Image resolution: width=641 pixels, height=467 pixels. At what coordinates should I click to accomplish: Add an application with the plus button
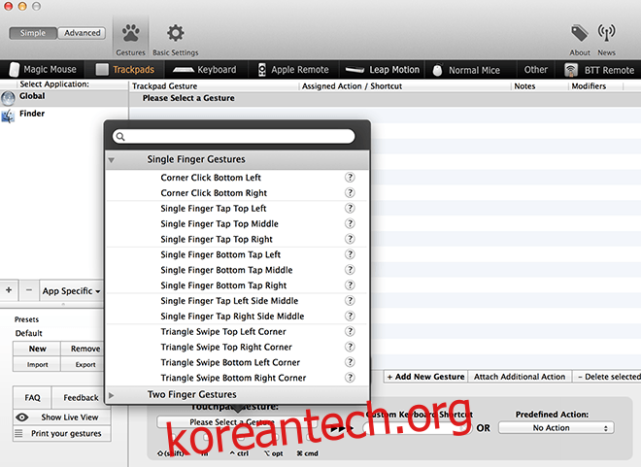point(9,290)
